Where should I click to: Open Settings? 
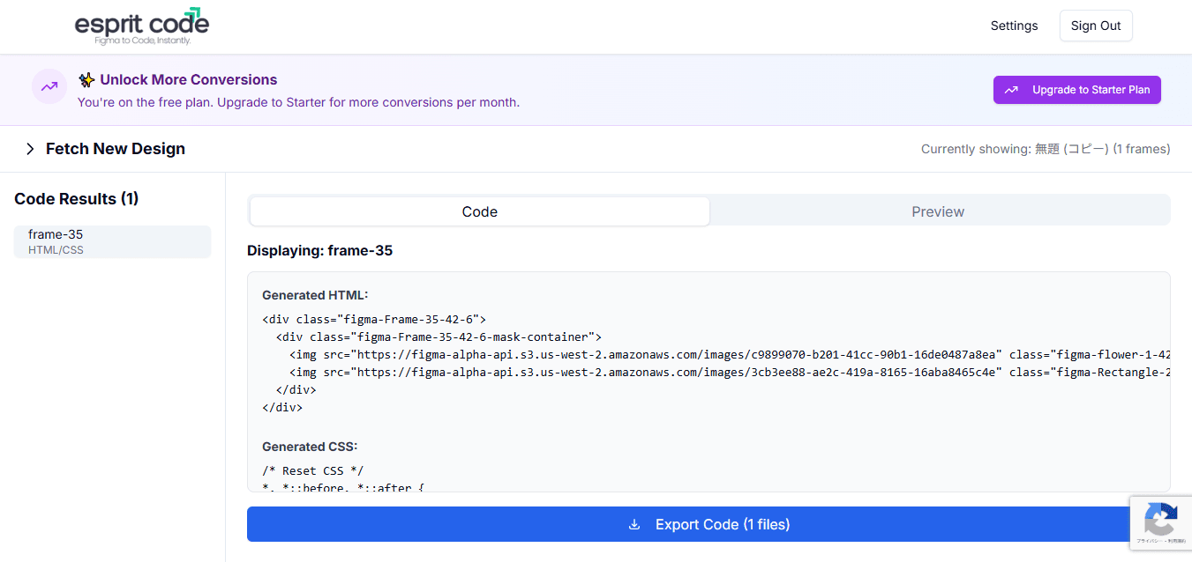coord(1013,26)
